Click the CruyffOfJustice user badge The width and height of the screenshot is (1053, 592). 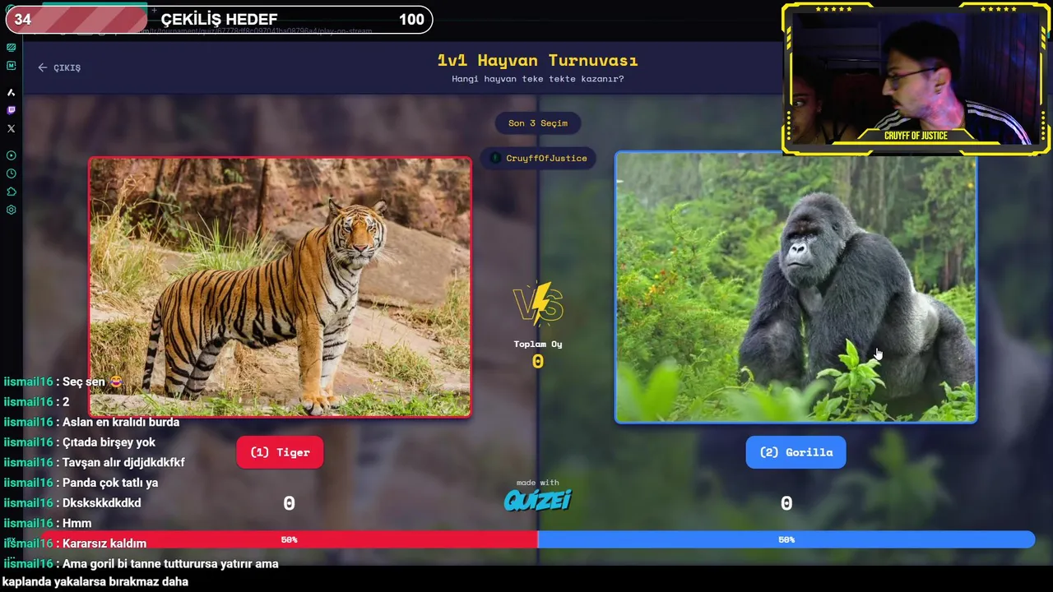coord(538,158)
